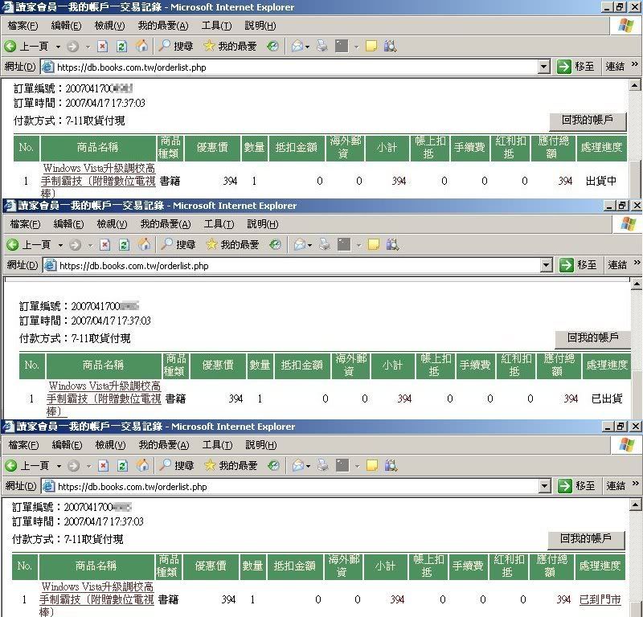Open the Windows Vista book link in 已出貨 row
643x617 pixels.
pos(104,398)
